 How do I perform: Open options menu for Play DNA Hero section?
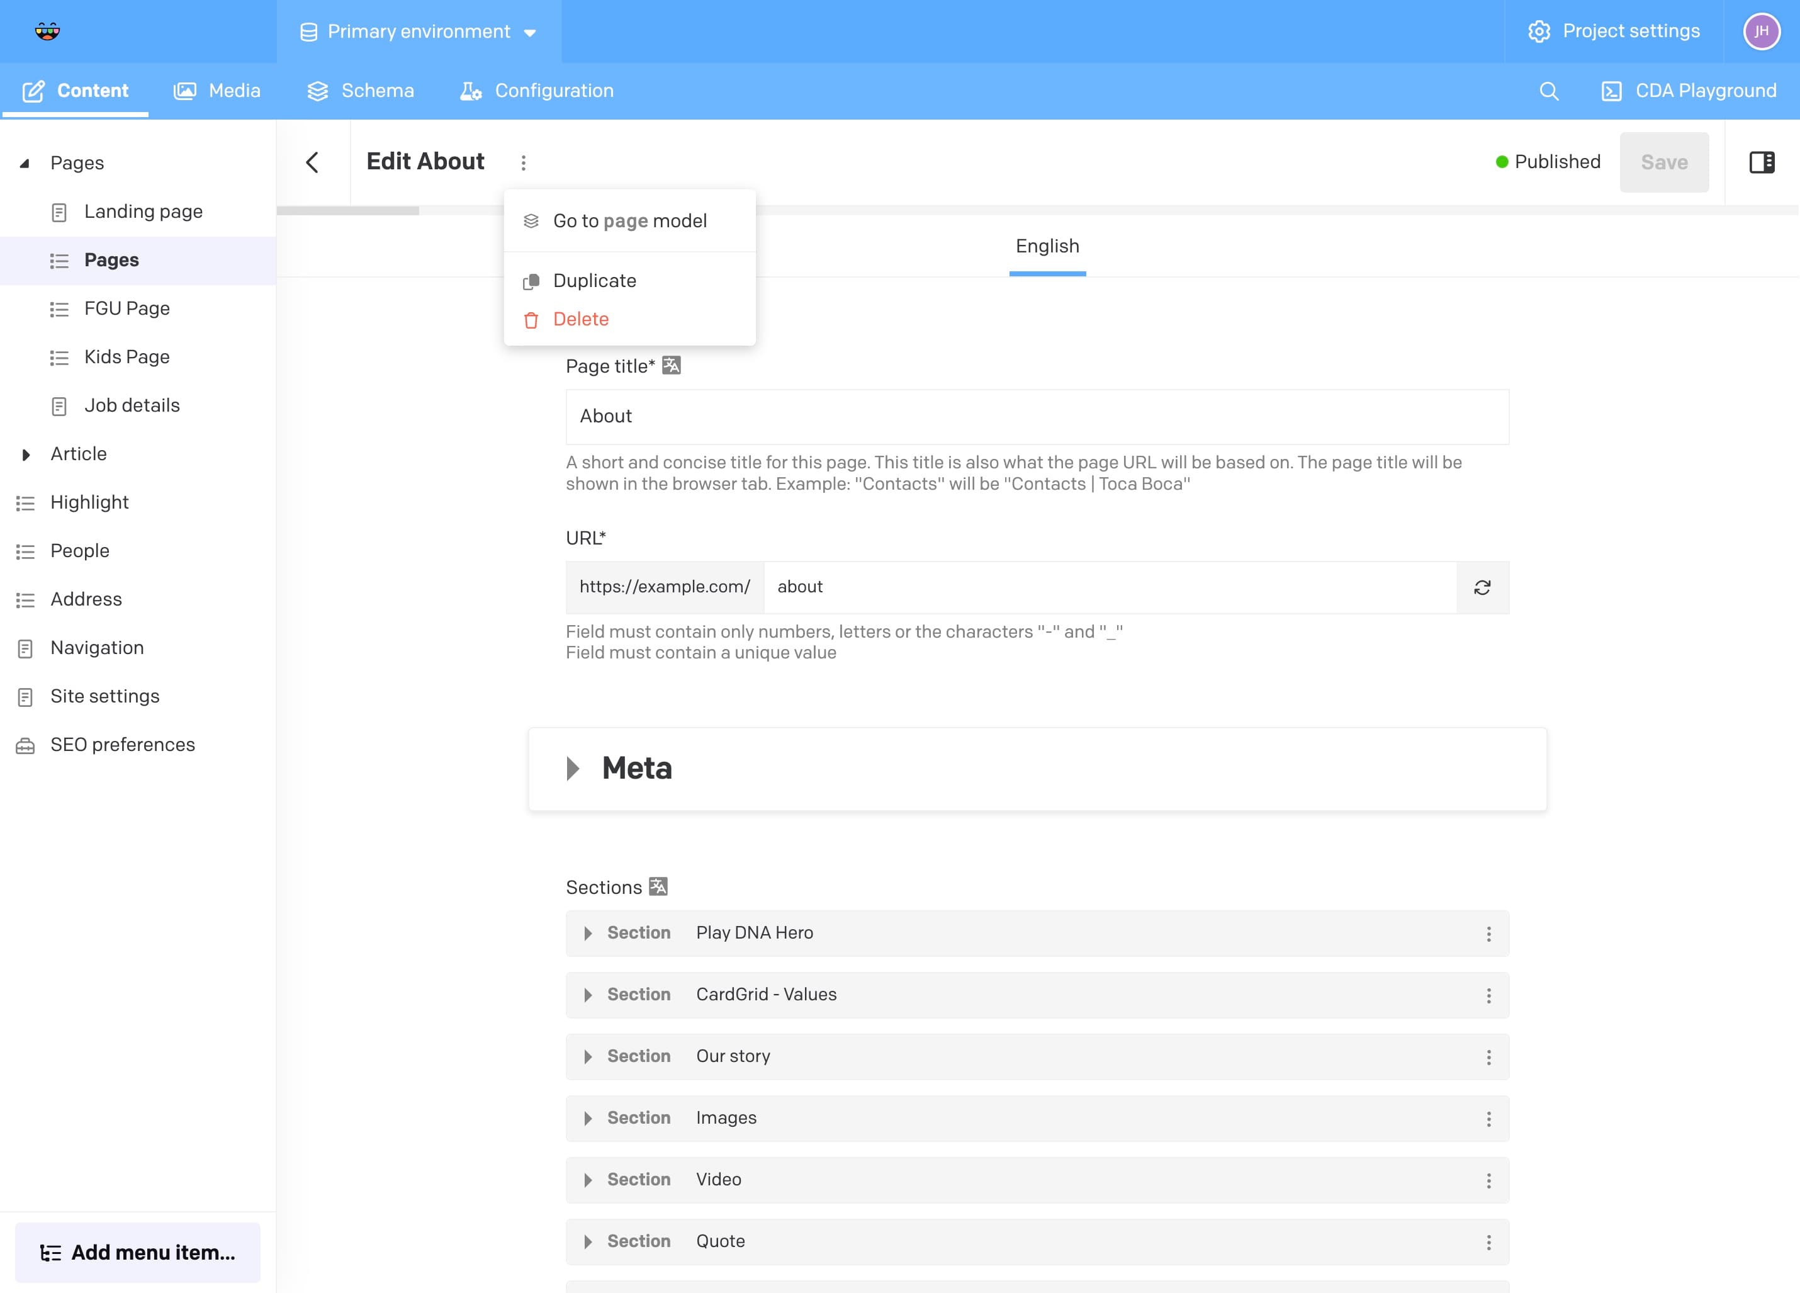pyautogui.click(x=1488, y=934)
